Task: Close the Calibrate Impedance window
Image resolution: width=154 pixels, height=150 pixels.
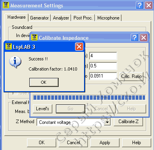Action: [x=143, y=38]
